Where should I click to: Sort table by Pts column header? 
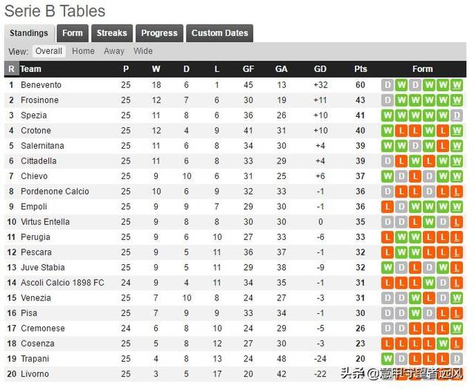pyautogui.click(x=361, y=69)
